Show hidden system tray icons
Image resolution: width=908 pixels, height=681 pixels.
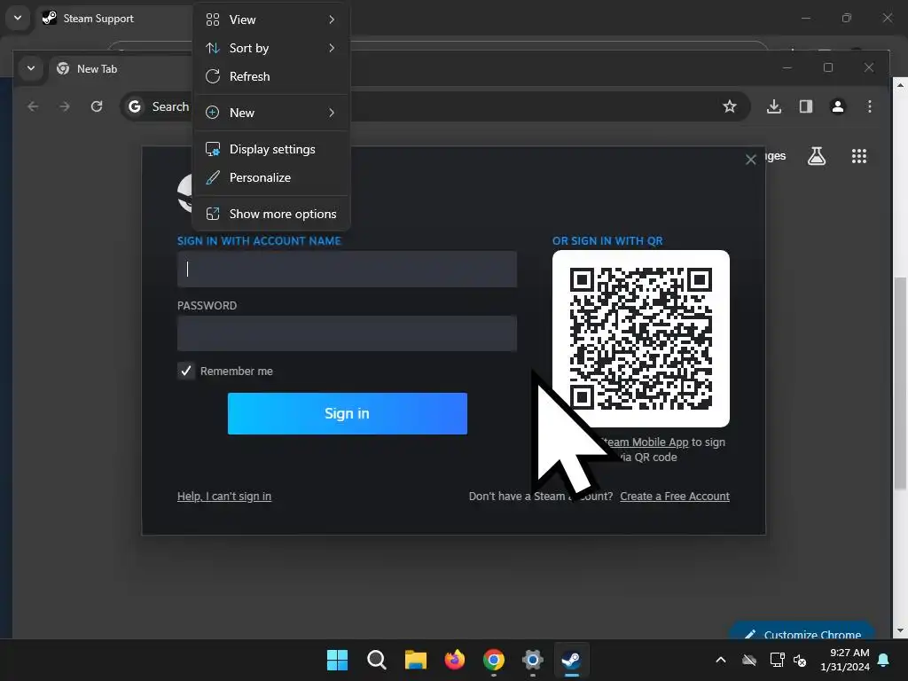pos(721,660)
